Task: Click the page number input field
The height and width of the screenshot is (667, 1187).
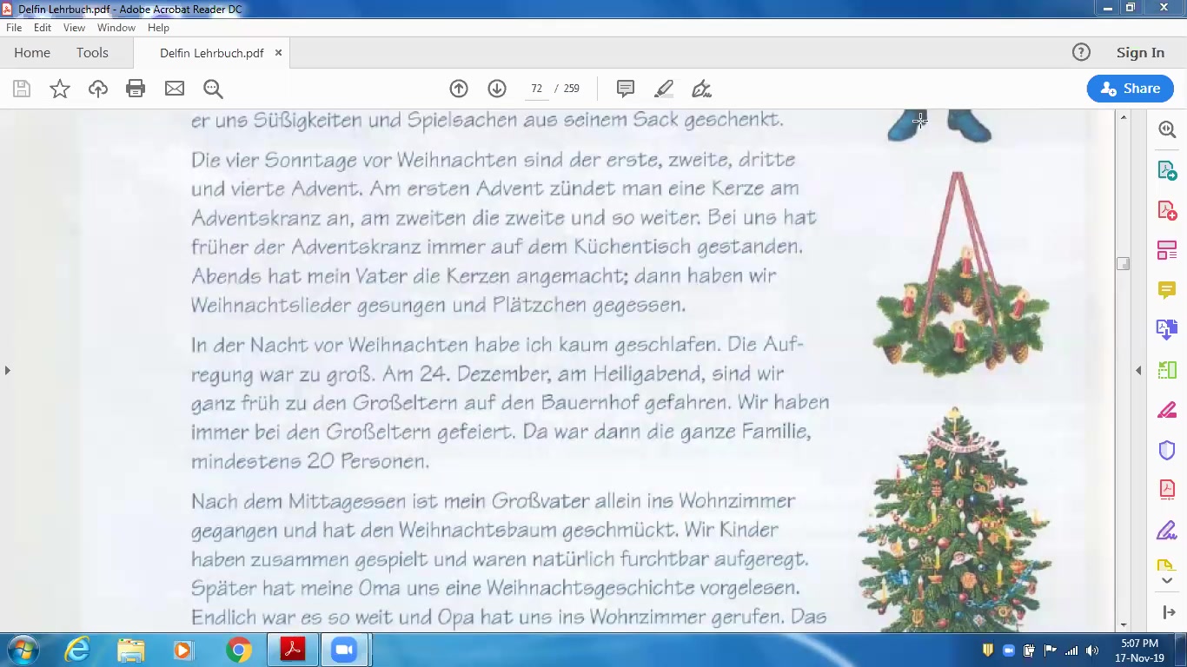Action: click(x=537, y=89)
